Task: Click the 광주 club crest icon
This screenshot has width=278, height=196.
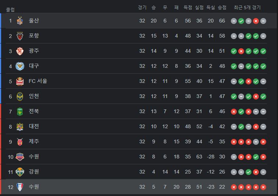Action: coord(20,51)
